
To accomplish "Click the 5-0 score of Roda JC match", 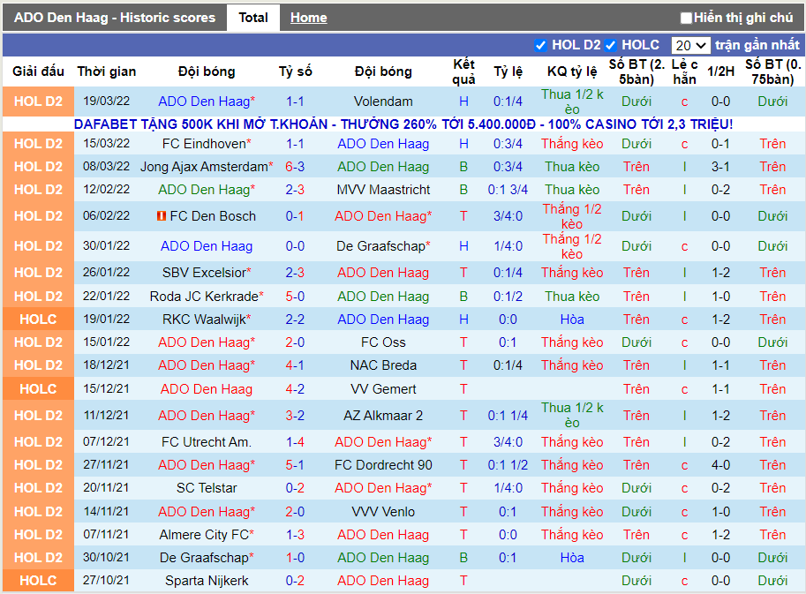I will click(295, 297).
